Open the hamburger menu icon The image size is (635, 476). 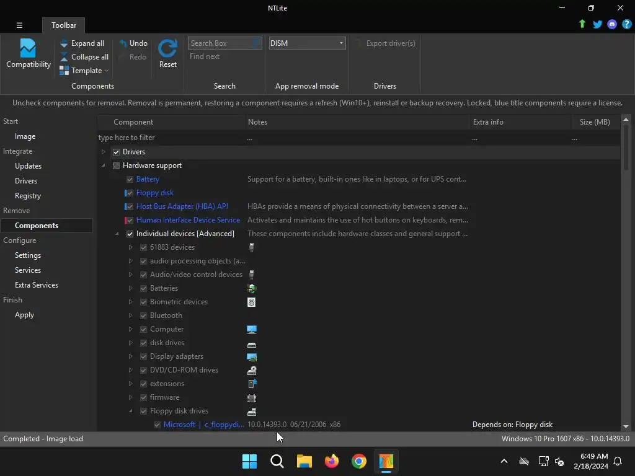(19, 25)
